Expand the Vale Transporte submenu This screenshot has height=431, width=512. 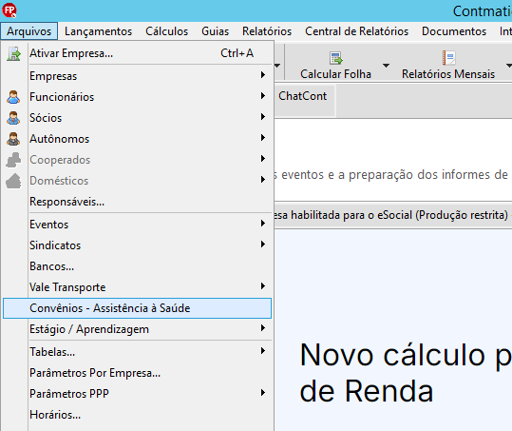(x=137, y=287)
